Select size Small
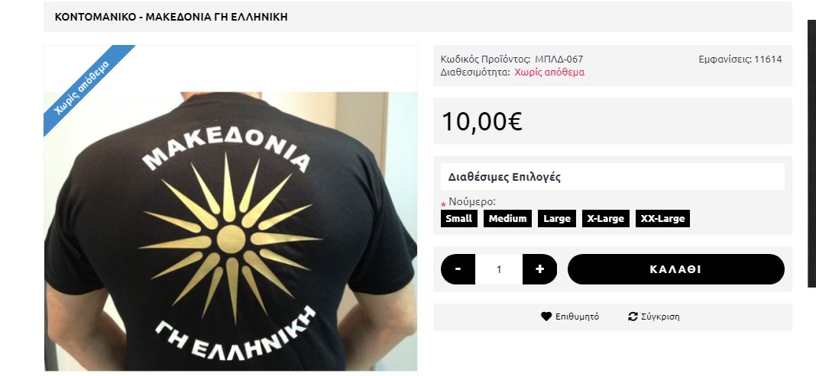The image size is (816, 376). (x=459, y=219)
